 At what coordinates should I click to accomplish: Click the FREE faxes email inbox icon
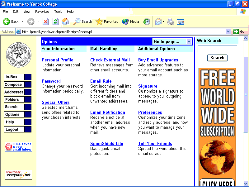pos(18,146)
